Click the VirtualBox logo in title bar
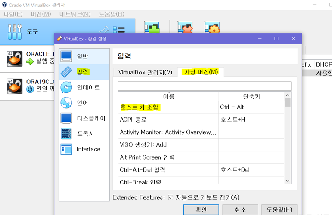 pos(4,5)
